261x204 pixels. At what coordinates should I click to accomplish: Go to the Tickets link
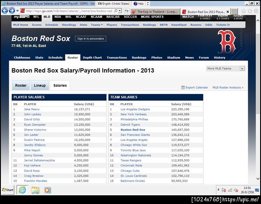(x=223, y=25)
